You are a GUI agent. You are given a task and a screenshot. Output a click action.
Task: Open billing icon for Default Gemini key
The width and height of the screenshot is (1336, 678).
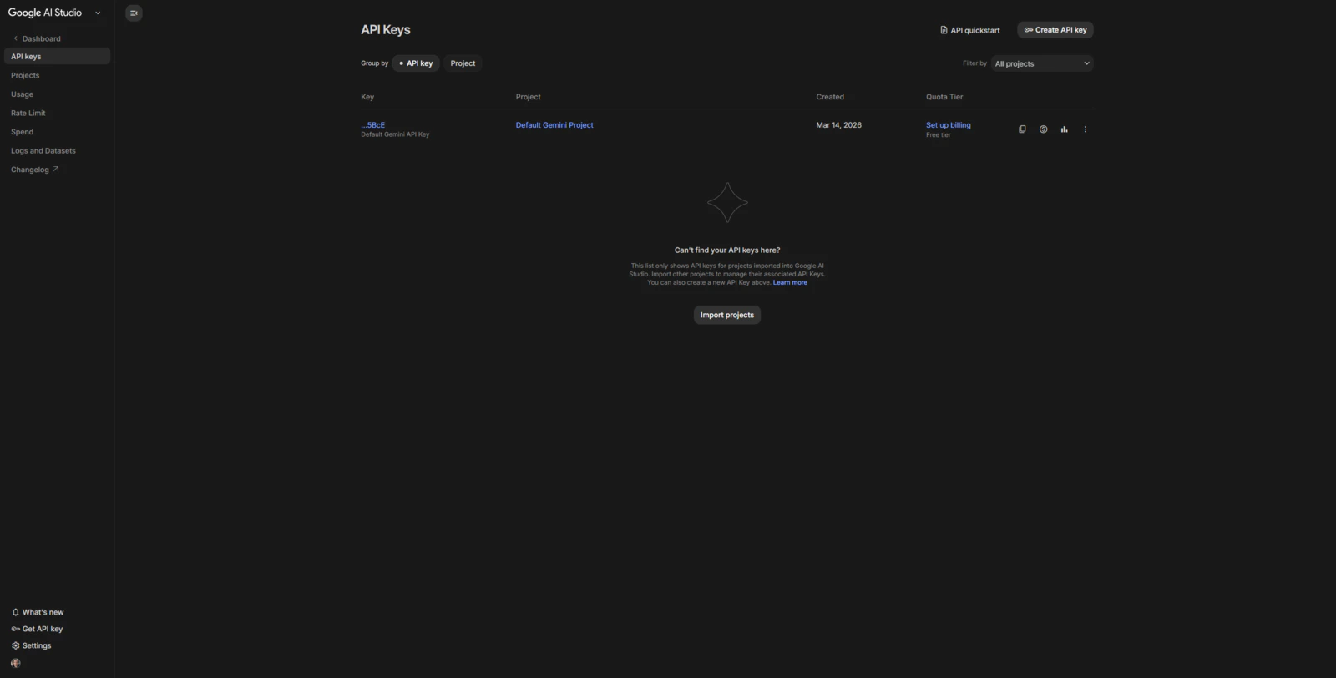pyautogui.click(x=1043, y=129)
